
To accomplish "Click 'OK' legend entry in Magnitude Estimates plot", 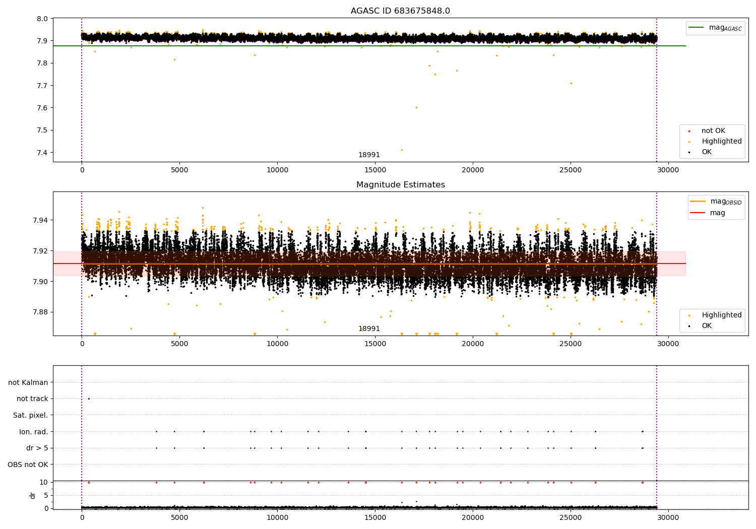I will (707, 326).
